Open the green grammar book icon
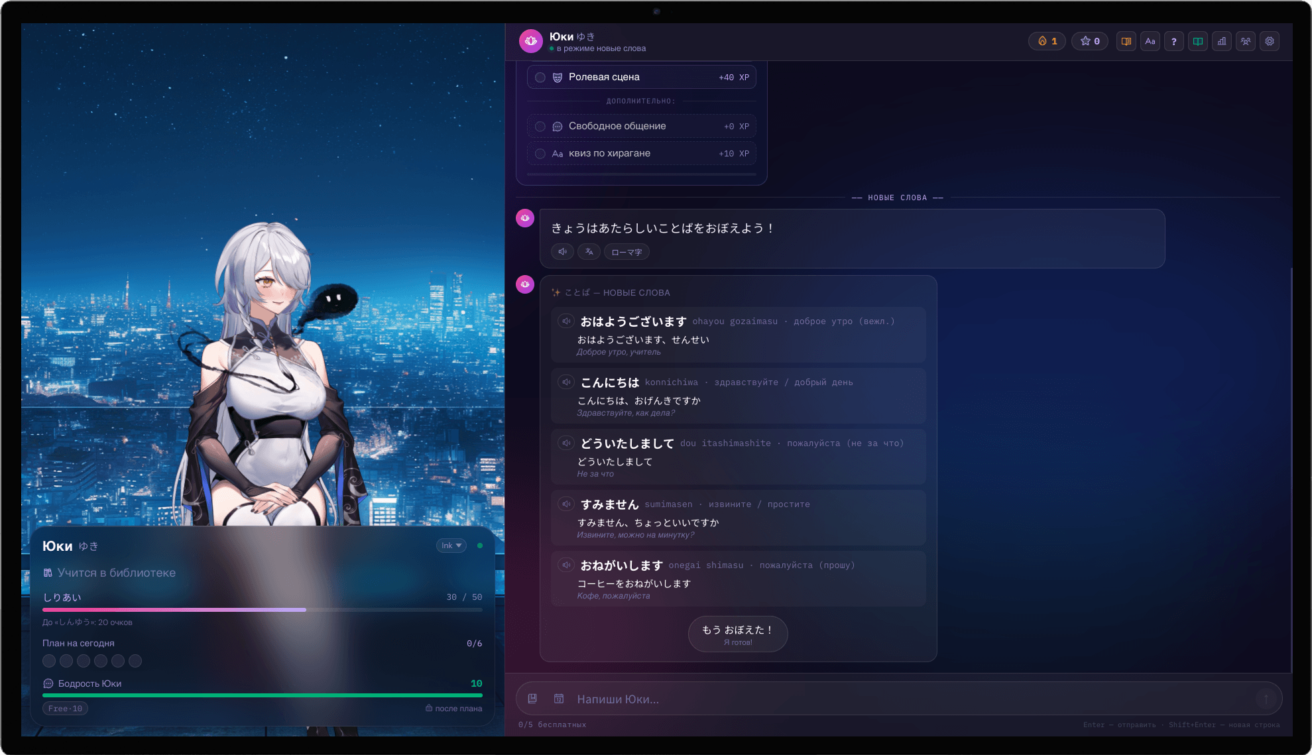1312x755 pixels. 1198,41
